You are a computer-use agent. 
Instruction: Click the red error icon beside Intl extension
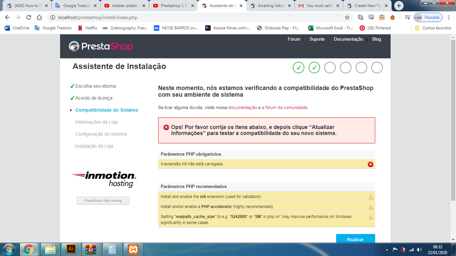click(370, 164)
